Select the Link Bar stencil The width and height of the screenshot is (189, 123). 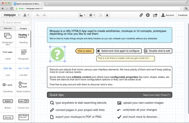click(x=24, y=71)
